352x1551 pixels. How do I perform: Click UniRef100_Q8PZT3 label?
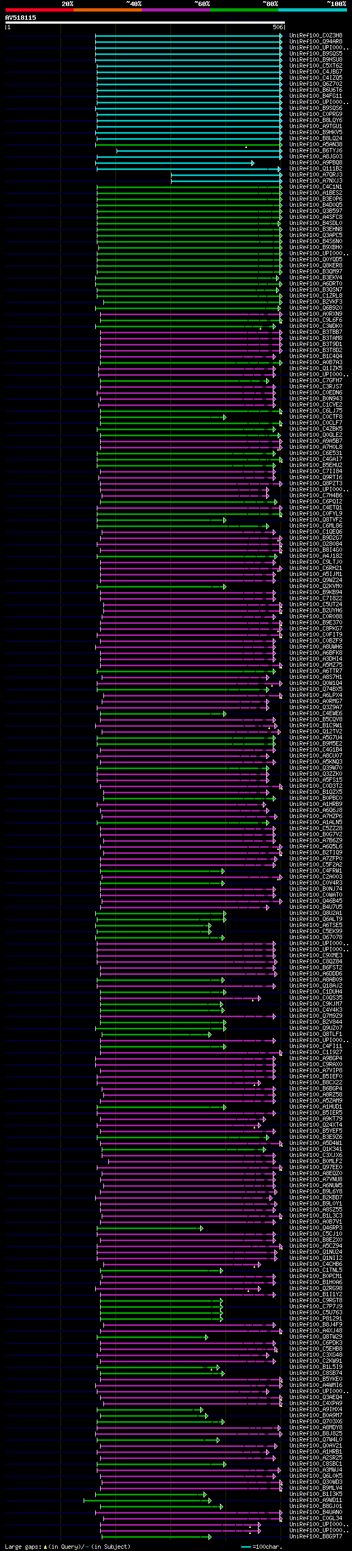(316, 484)
